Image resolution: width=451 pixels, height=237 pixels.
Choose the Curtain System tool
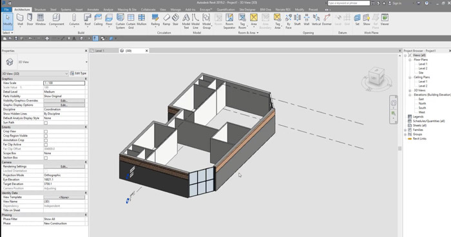pyautogui.click(x=120, y=21)
